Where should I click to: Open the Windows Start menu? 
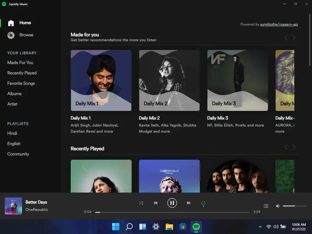pyautogui.click(x=116, y=226)
